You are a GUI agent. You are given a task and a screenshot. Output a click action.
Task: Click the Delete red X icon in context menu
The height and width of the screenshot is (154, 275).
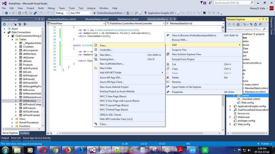point(168,78)
